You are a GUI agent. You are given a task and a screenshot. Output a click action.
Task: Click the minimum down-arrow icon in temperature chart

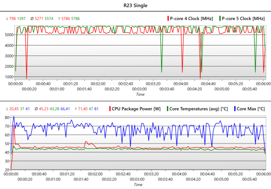pyautogui.click(x=7, y=108)
